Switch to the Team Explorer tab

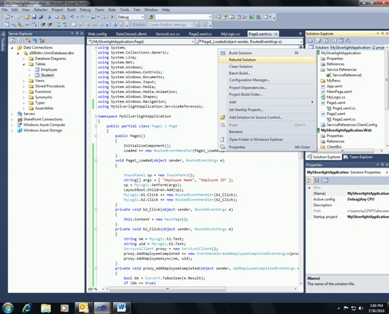point(358,157)
